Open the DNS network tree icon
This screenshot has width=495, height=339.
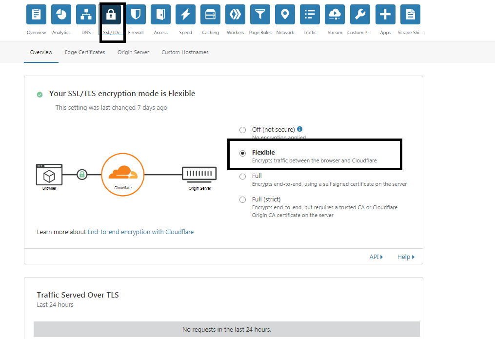(x=86, y=15)
